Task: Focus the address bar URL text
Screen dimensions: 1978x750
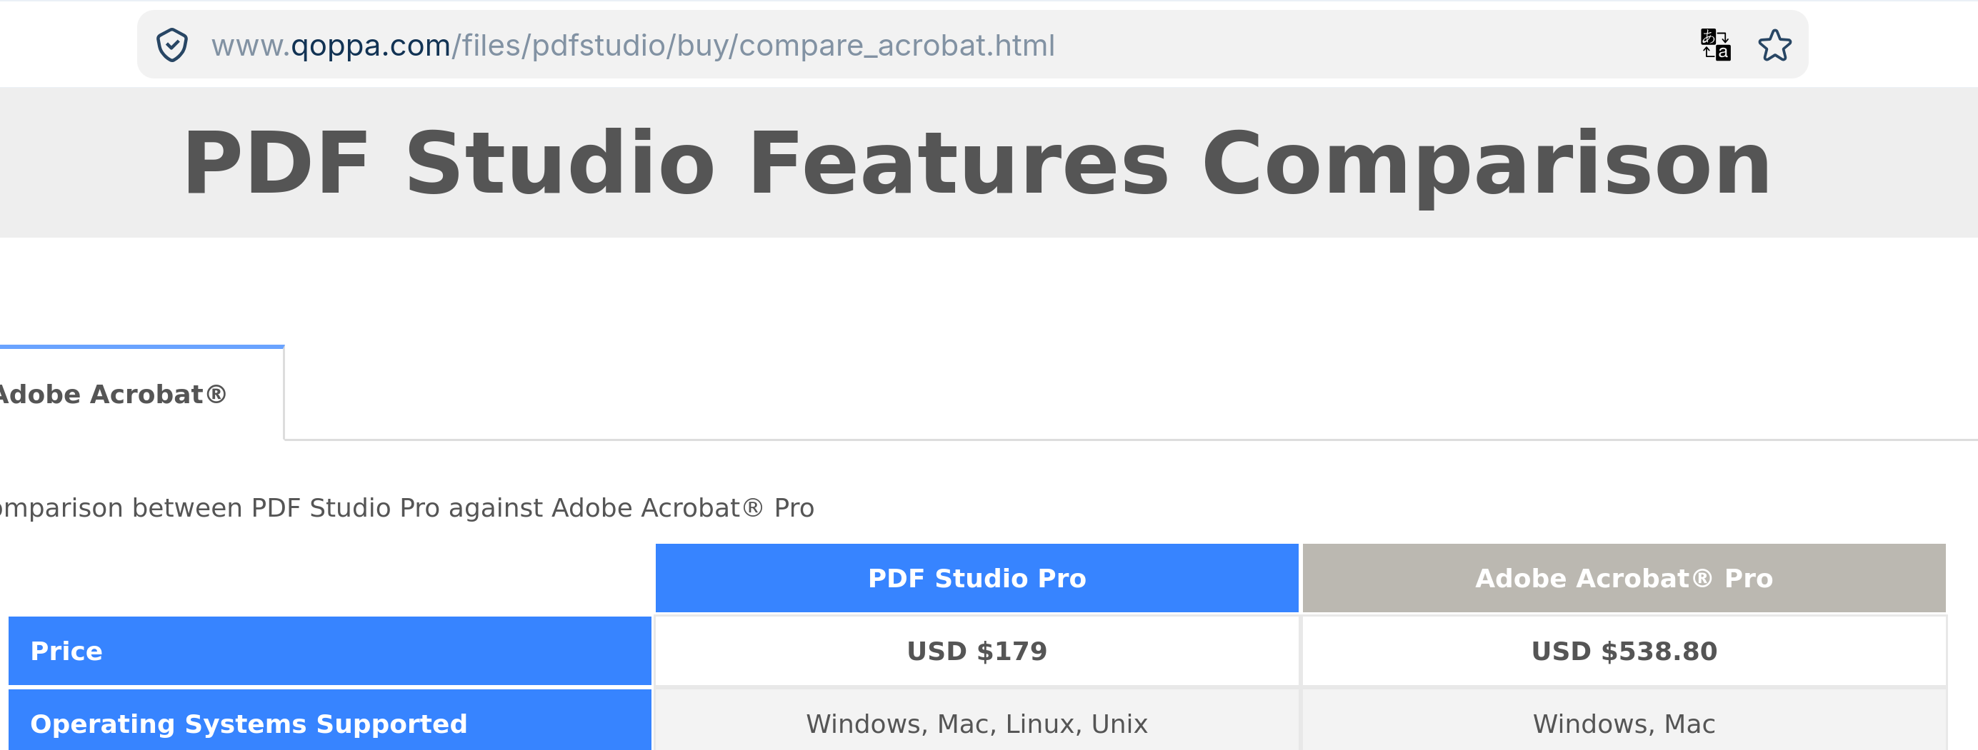Action: pos(633,46)
